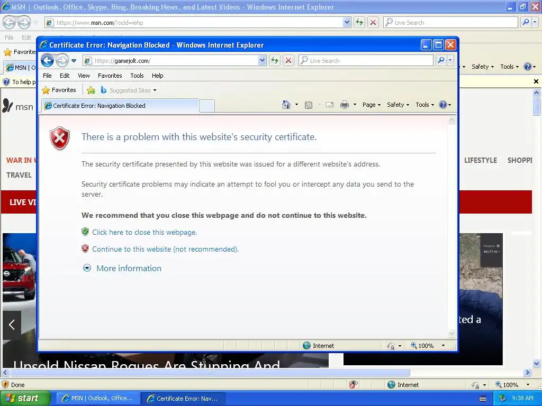Click Live Search box in front window
542x406 pixels.
[366, 61]
